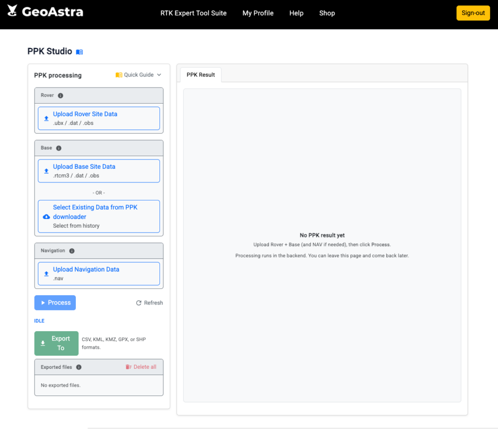Click the Base info icon
The width and height of the screenshot is (498, 430).
59,148
